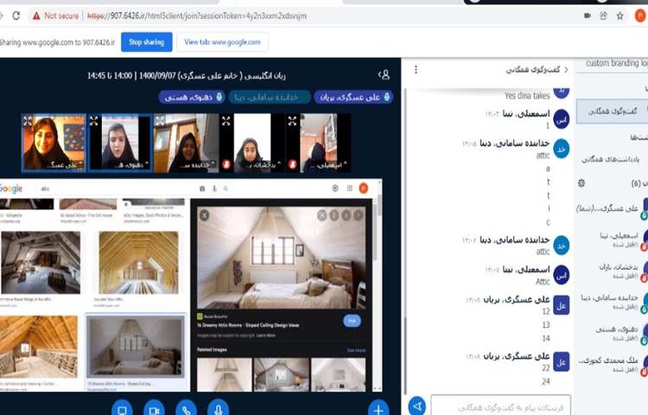The width and height of the screenshot is (648, 415).
Task: Open dropdown on علی عسگ webcam name
Action: click(x=65, y=165)
